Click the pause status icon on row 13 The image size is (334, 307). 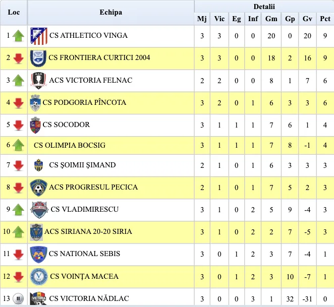tap(18, 298)
